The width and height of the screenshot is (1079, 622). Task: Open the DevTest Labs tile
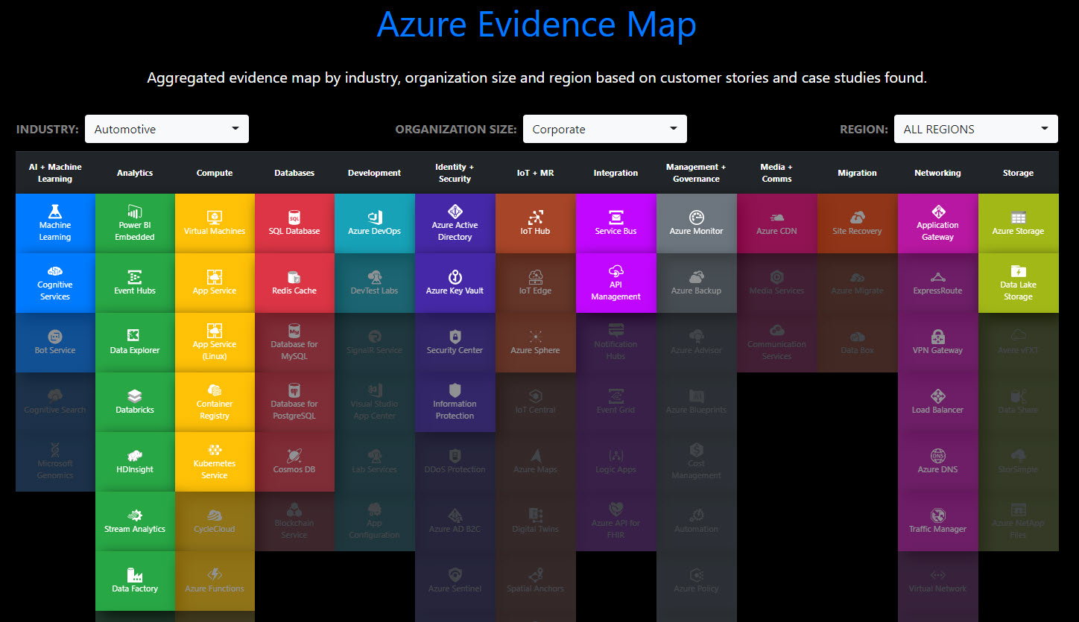click(375, 283)
